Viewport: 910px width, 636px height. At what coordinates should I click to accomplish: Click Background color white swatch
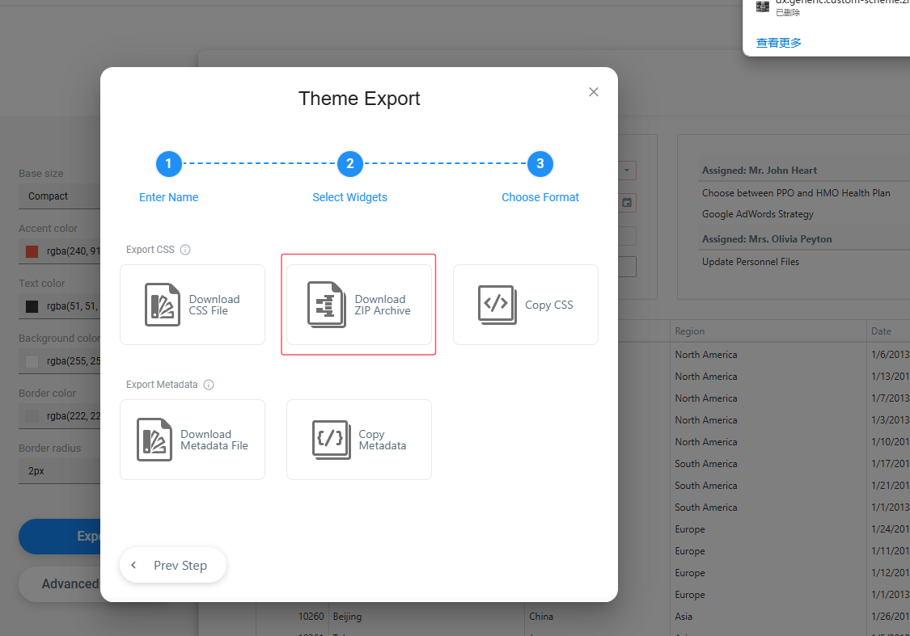[x=32, y=361]
